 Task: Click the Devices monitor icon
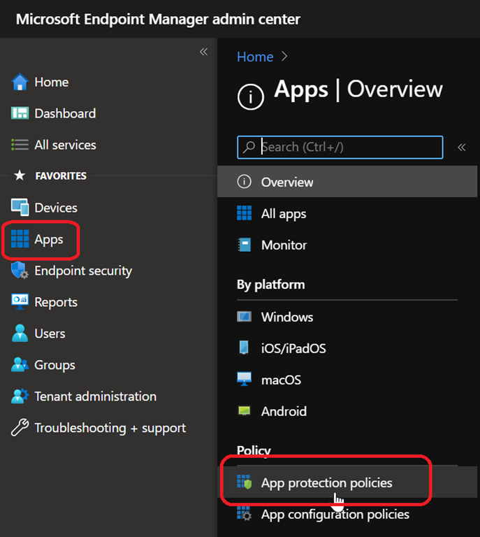(x=20, y=208)
